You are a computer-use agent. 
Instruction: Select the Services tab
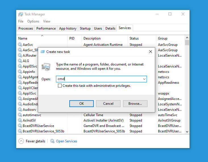pyautogui.click(x=125, y=28)
